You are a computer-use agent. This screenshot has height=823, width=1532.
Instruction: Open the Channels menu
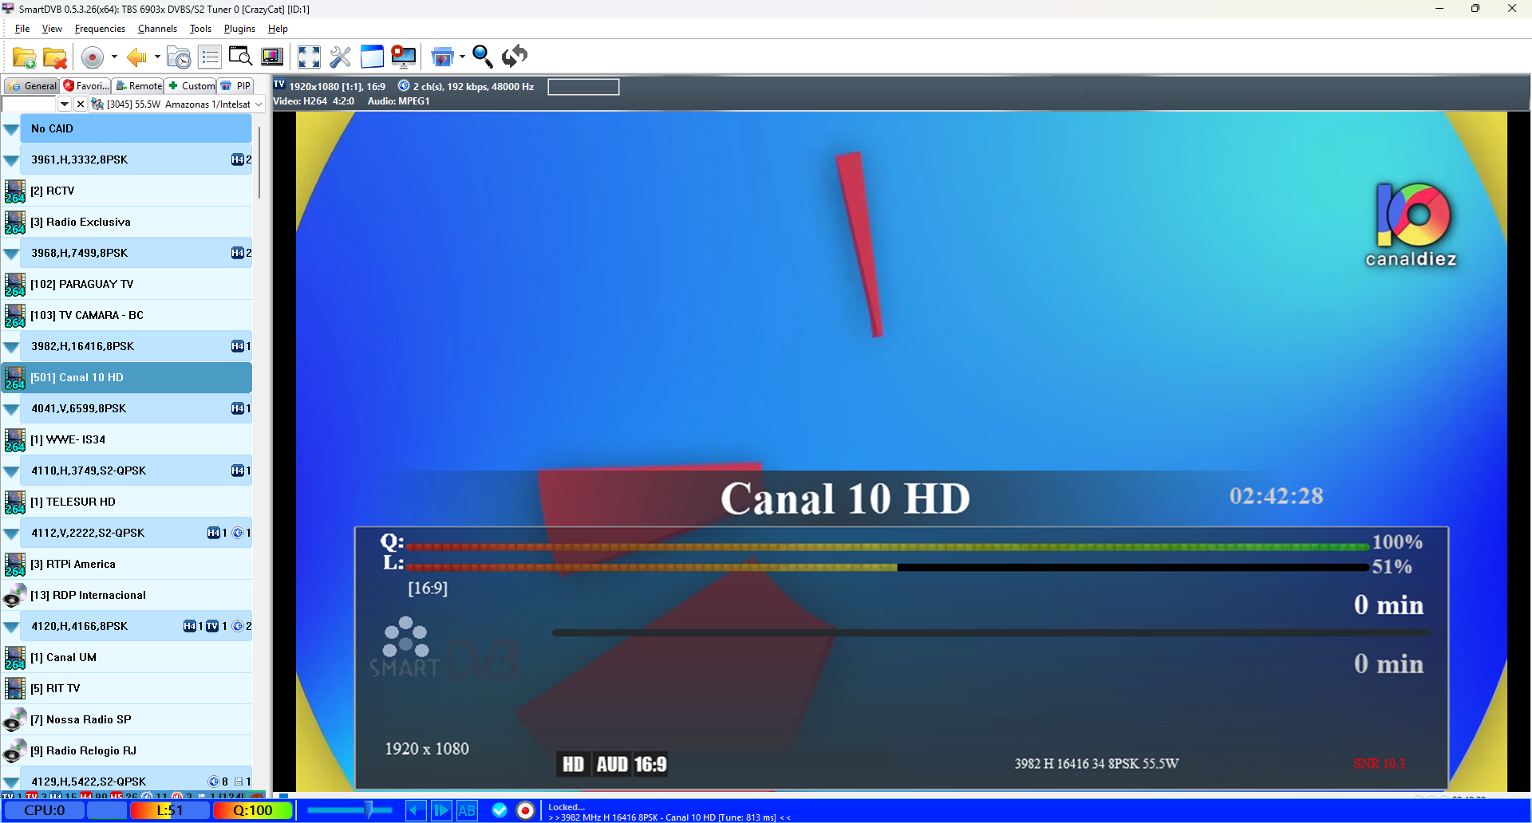pyautogui.click(x=157, y=29)
